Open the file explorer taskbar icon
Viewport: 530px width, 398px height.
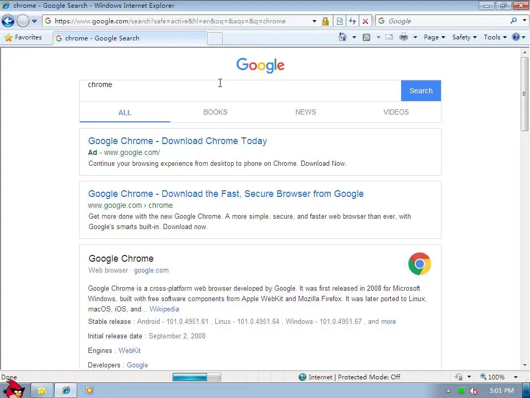tap(42, 391)
